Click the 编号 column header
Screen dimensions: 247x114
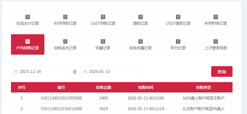tap(61, 87)
